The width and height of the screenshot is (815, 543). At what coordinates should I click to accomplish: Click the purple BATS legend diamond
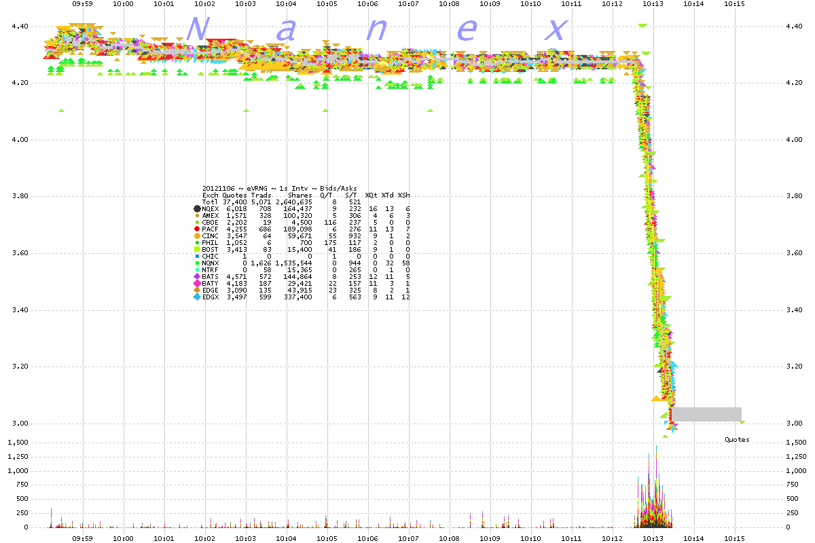coord(197,276)
